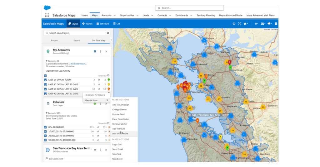Uncheck the 0 To 10,000,000 sales range

(x=46, y=127)
